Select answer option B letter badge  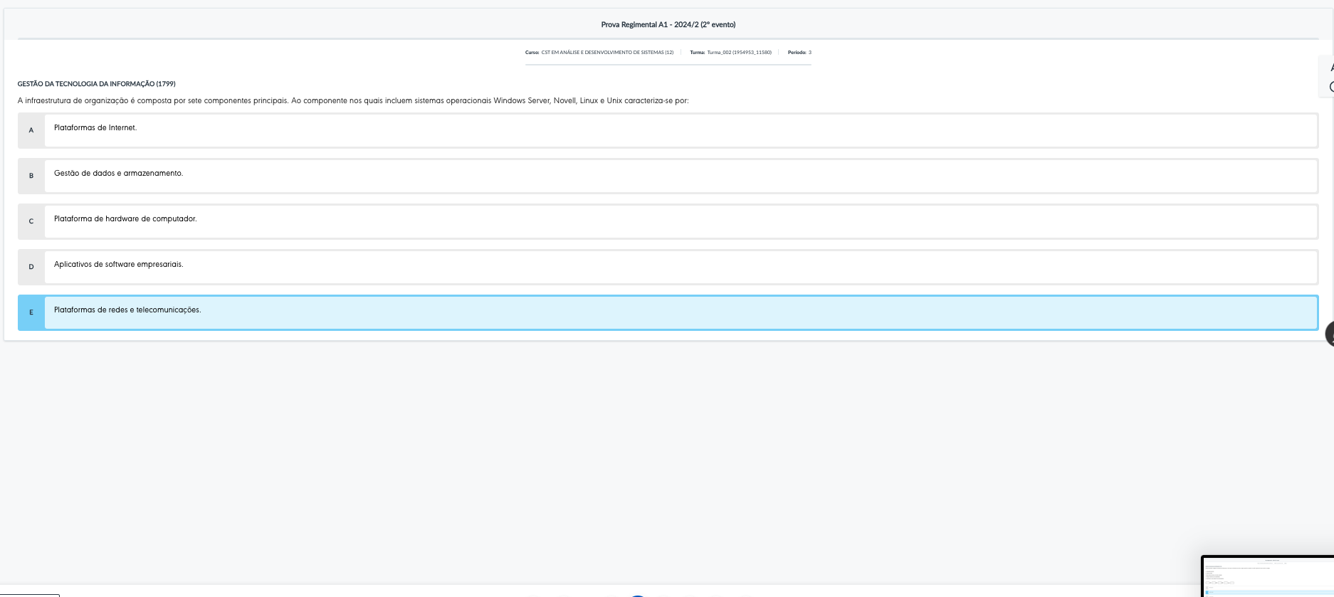pyautogui.click(x=31, y=176)
